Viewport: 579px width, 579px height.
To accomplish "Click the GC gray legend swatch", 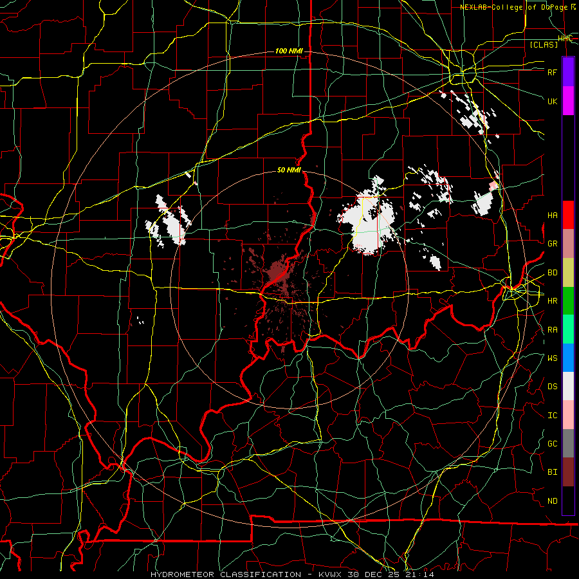I will pos(568,443).
